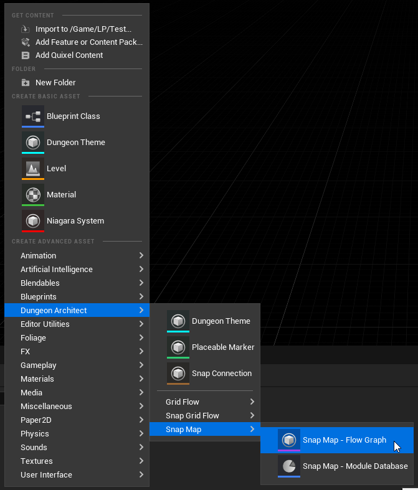Viewport: 418px width, 490px height.
Task: Click Dungeon Theme icon in Dungeon Architect submenu
Action: point(178,321)
